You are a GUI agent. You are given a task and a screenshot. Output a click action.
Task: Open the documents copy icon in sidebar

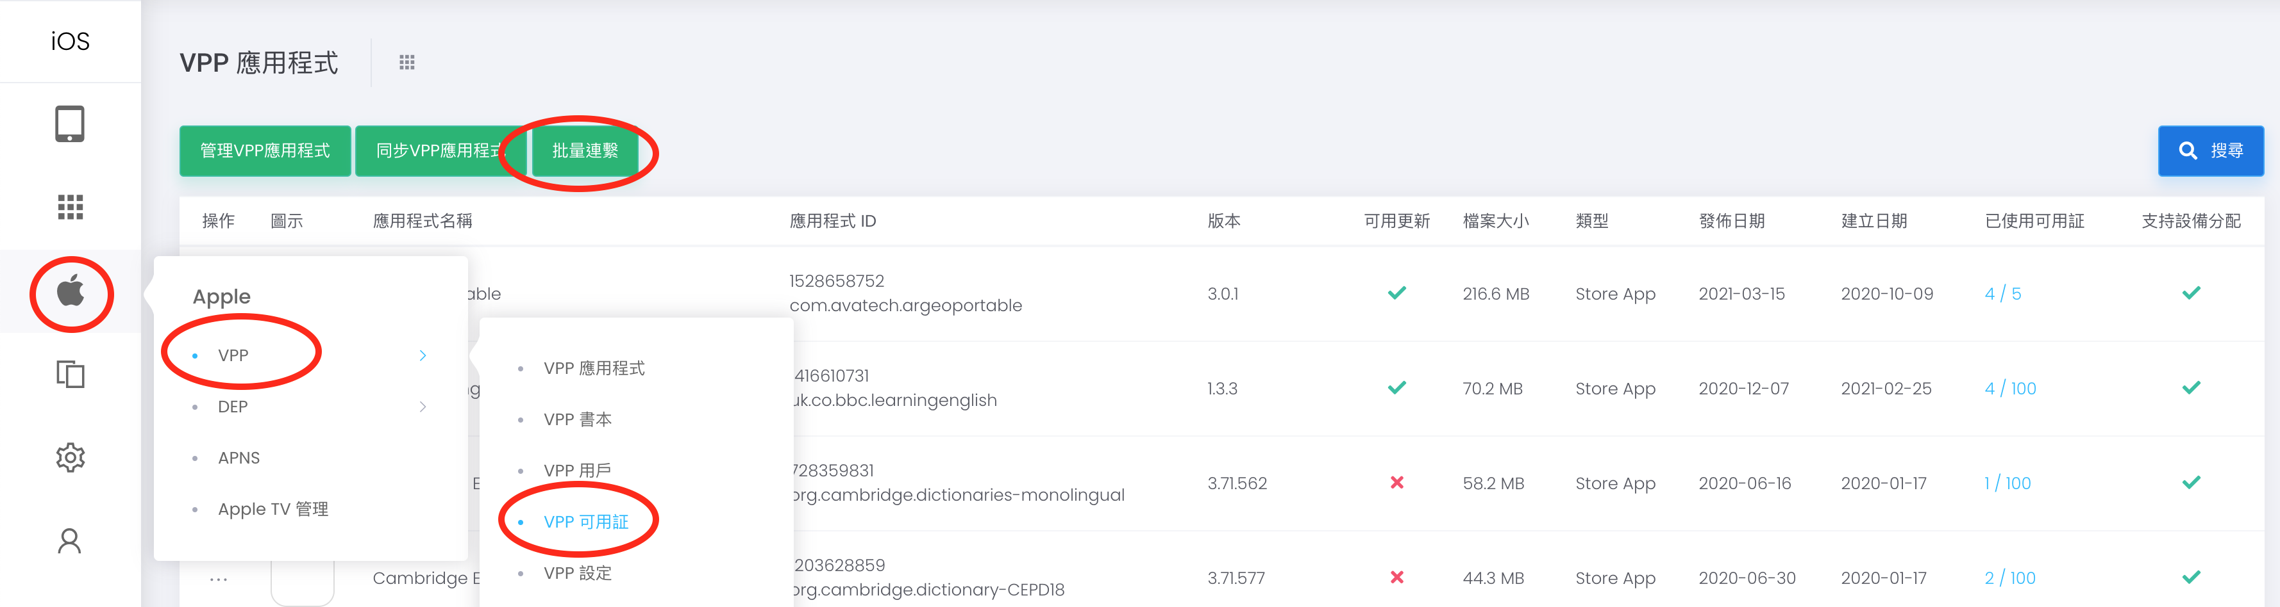[x=70, y=374]
